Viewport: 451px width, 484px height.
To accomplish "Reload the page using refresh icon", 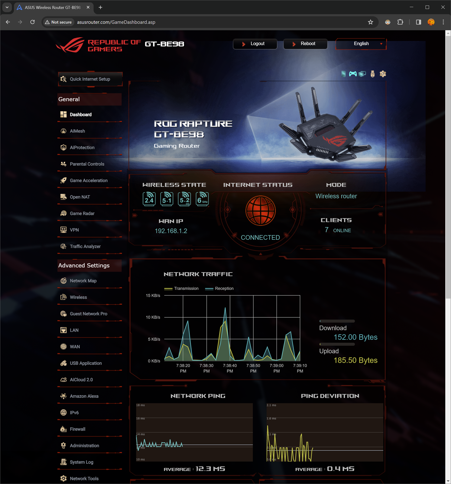I will [33, 22].
